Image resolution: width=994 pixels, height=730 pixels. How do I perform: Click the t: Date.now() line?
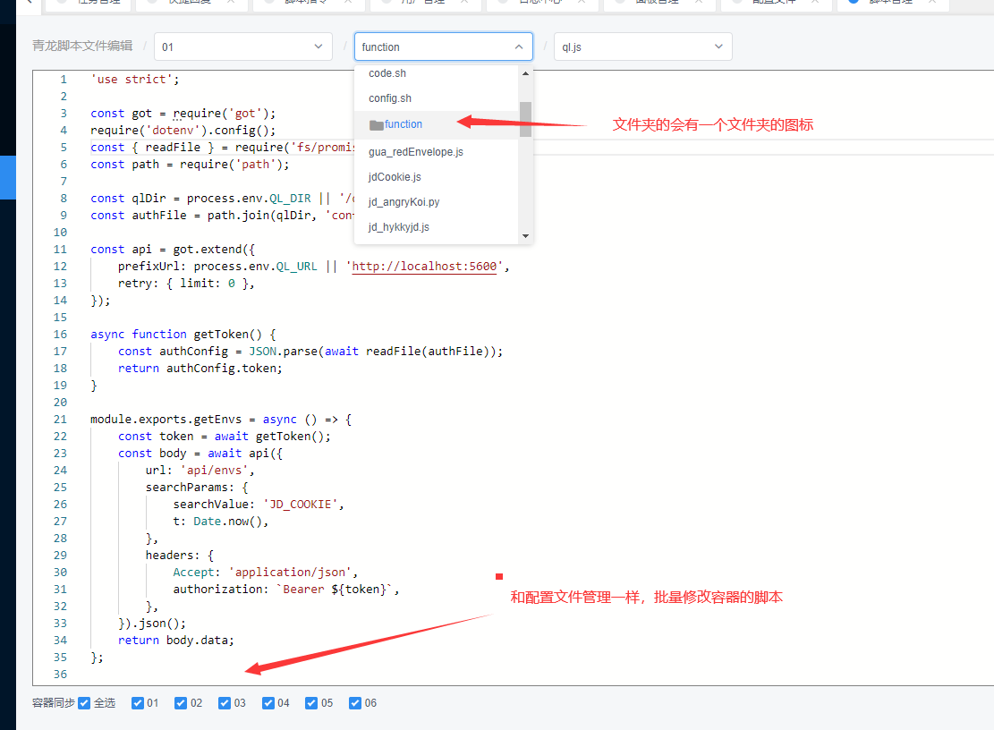(221, 522)
